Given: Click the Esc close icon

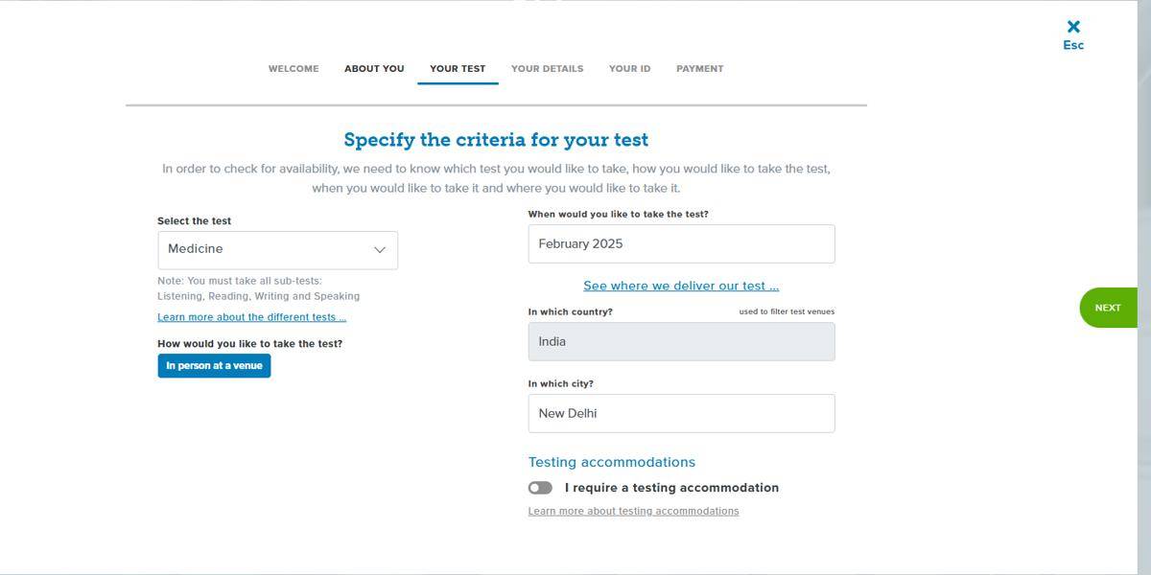Looking at the screenshot, I should pos(1072,27).
